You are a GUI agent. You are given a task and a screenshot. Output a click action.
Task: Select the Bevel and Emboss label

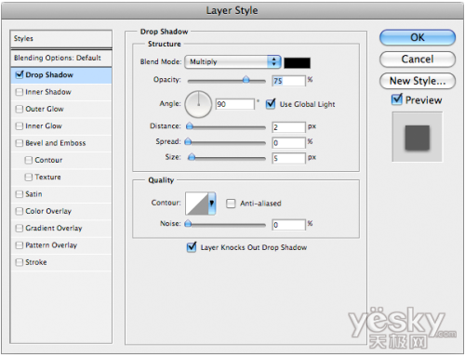(56, 143)
